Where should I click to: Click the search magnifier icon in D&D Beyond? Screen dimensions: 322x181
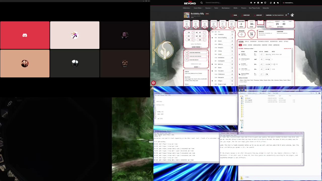[x=202, y=3]
